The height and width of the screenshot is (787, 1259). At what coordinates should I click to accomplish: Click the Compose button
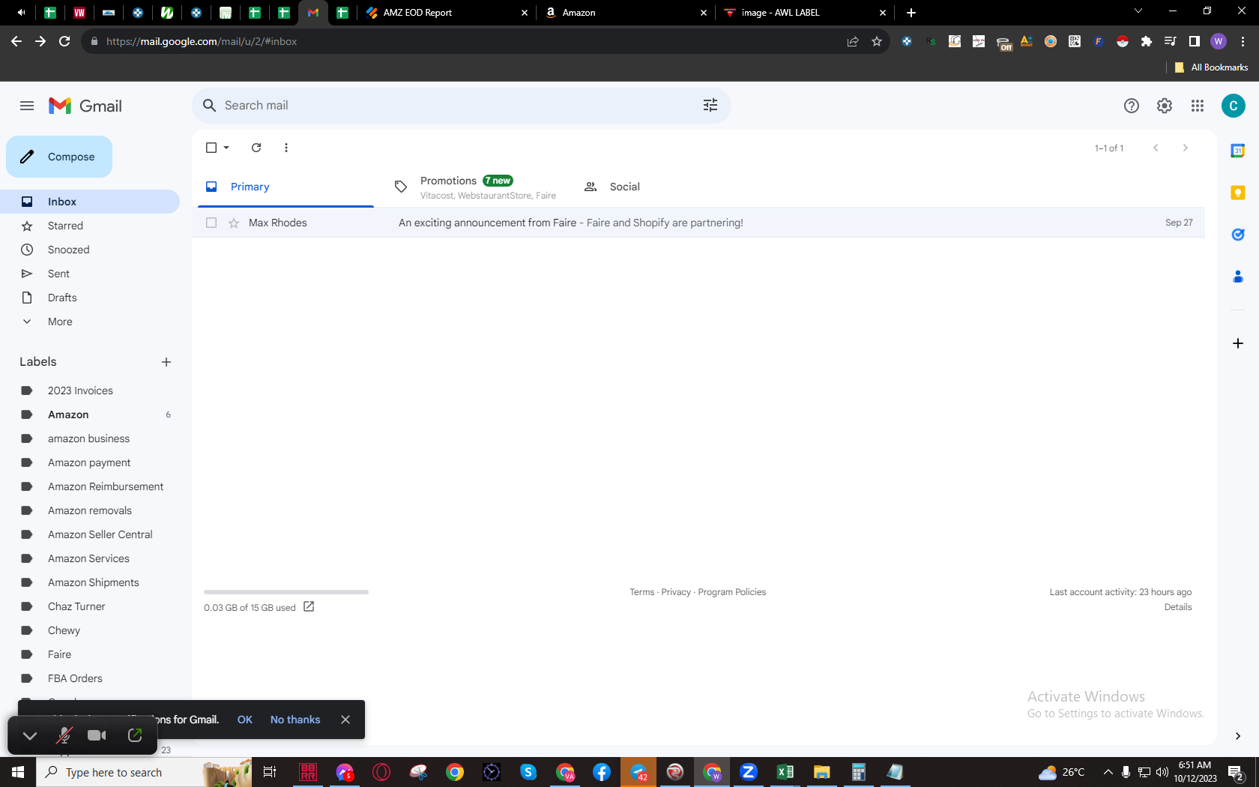pos(59,157)
